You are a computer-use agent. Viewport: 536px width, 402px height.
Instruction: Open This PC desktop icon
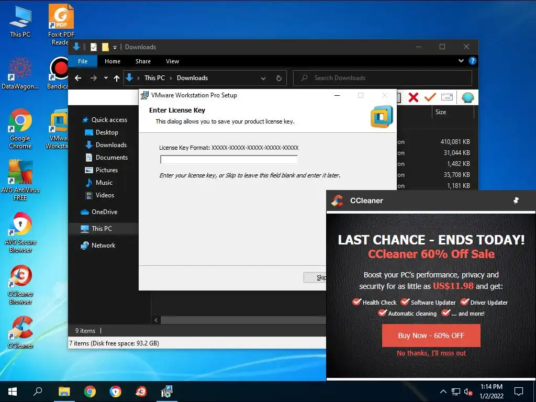click(20, 22)
